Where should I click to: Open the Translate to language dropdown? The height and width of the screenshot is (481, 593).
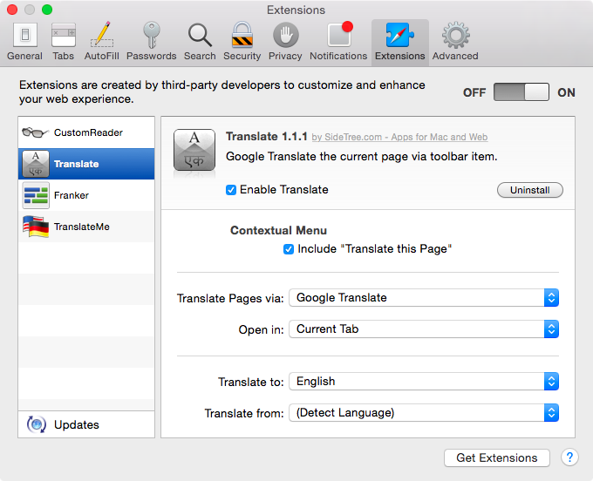coord(424,382)
